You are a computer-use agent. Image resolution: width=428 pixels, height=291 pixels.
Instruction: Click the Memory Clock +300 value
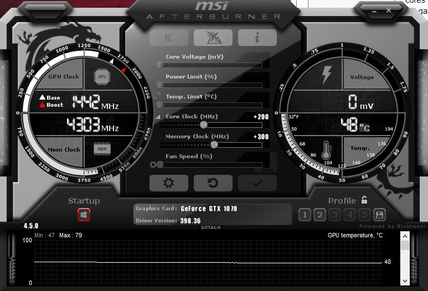(x=261, y=137)
